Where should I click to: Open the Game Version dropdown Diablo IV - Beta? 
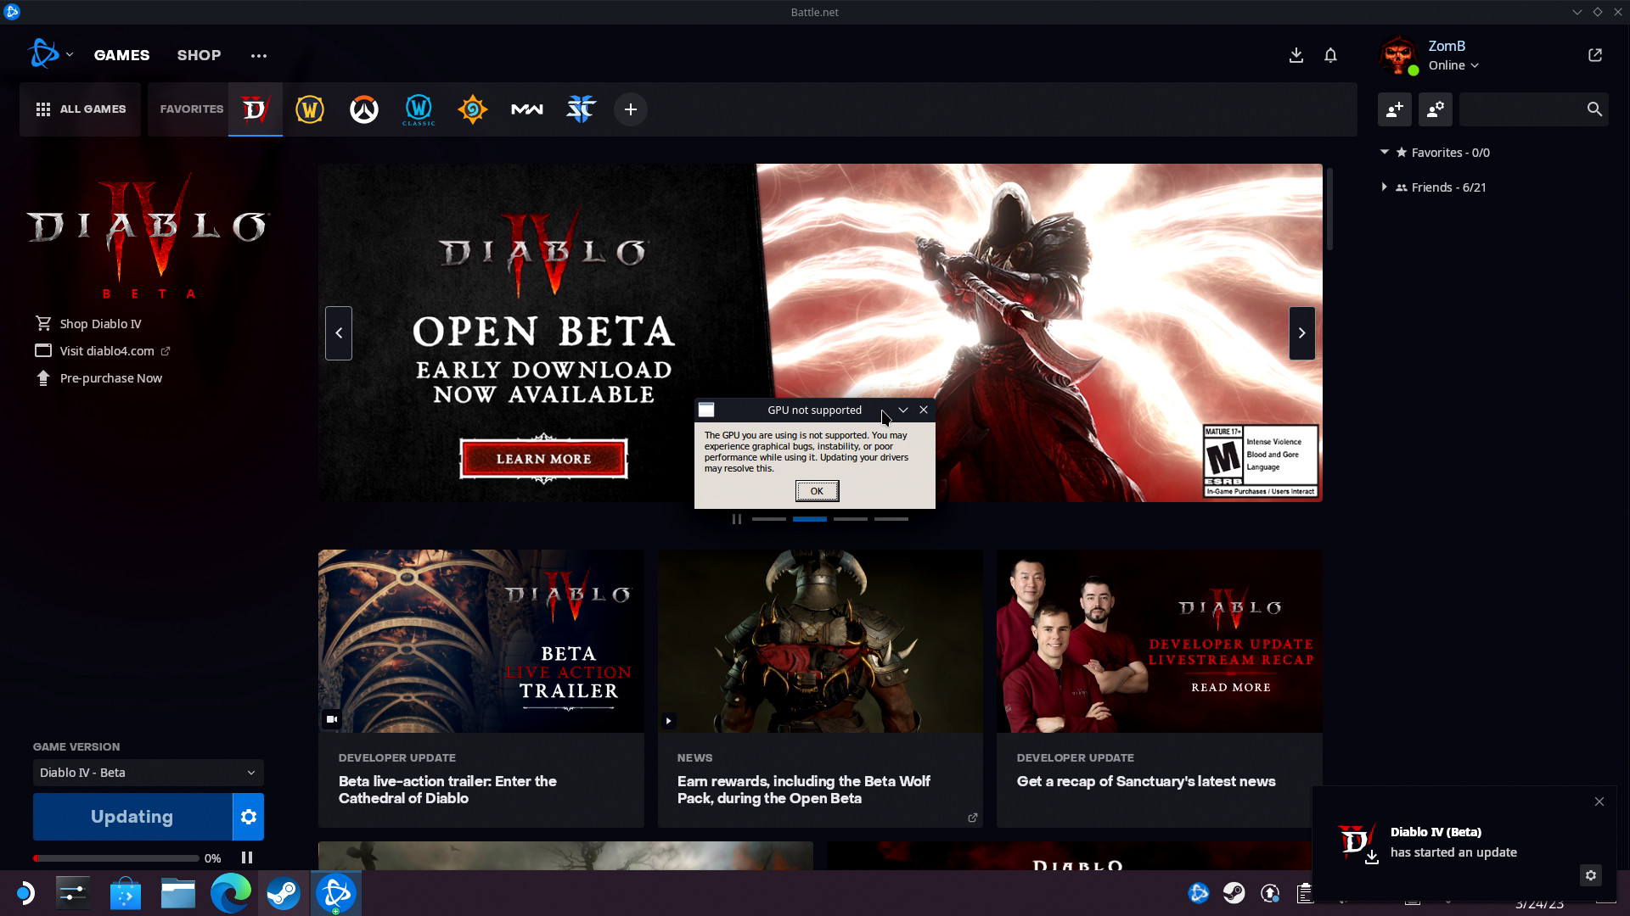pyautogui.click(x=148, y=773)
